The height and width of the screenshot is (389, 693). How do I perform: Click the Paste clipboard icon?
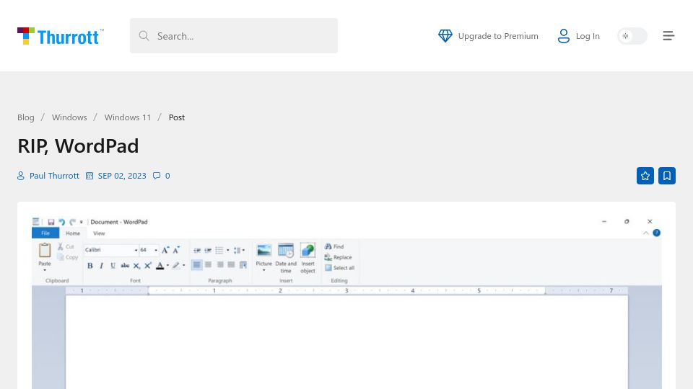pos(45,250)
